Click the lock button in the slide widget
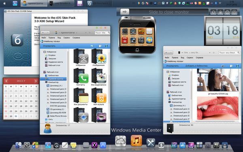Viewport: 243px width, 152px height. (x=220, y=12)
